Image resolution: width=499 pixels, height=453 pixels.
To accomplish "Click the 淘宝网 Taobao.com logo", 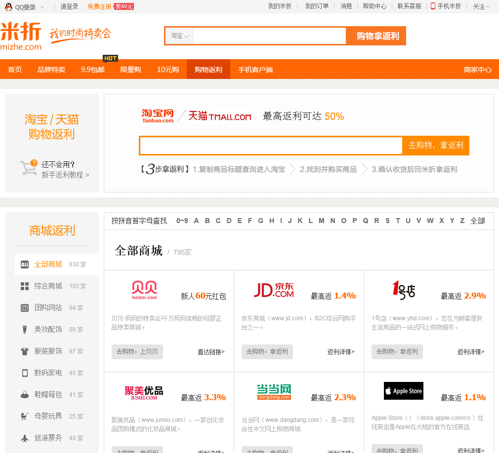I will (158, 116).
